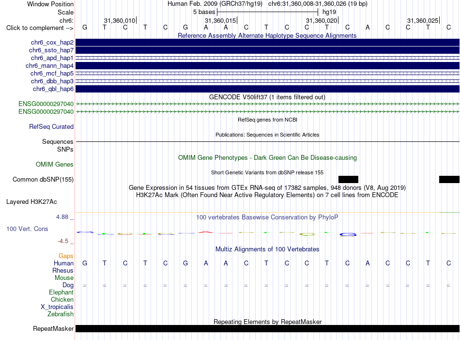Click the chr6_ssto_hap7 track label
Image resolution: width=460 pixels, height=340 pixels.
(x=51, y=50)
